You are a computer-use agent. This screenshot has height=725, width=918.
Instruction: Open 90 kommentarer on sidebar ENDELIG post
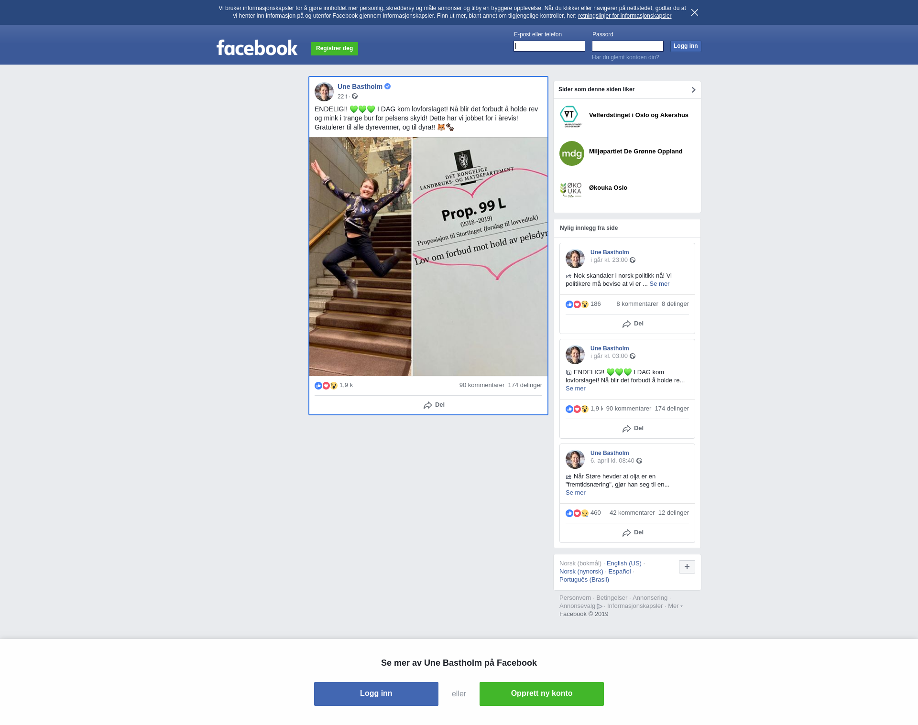point(629,409)
